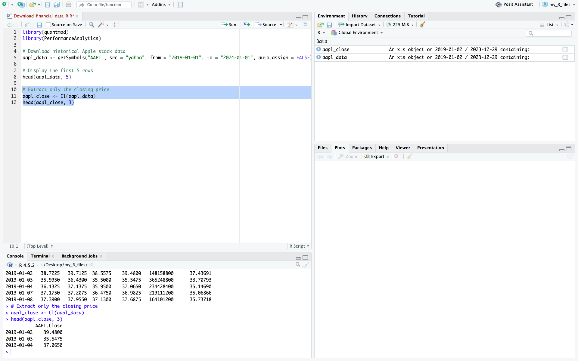
Task: Open the List view mode dropdown
Action: click(x=549, y=25)
